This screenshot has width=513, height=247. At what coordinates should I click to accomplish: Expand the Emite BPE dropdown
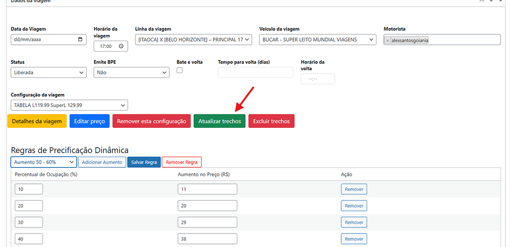click(131, 73)
